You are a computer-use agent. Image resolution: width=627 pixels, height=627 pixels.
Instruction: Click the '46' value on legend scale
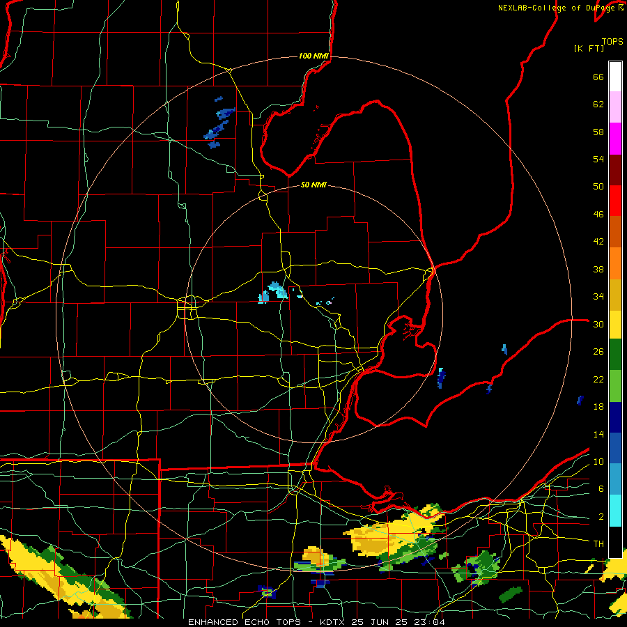click(x=598, y=215)
